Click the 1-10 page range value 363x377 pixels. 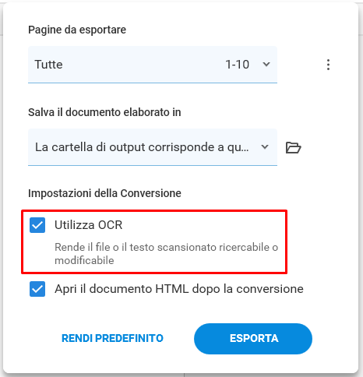click(237, 65)
